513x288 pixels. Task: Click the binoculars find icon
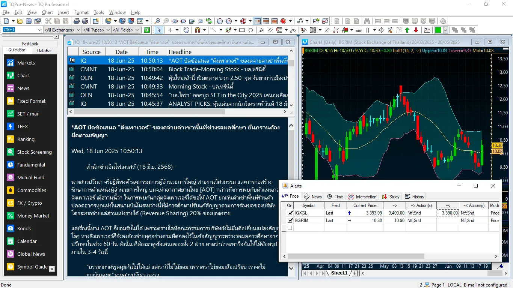click(367, 21)
